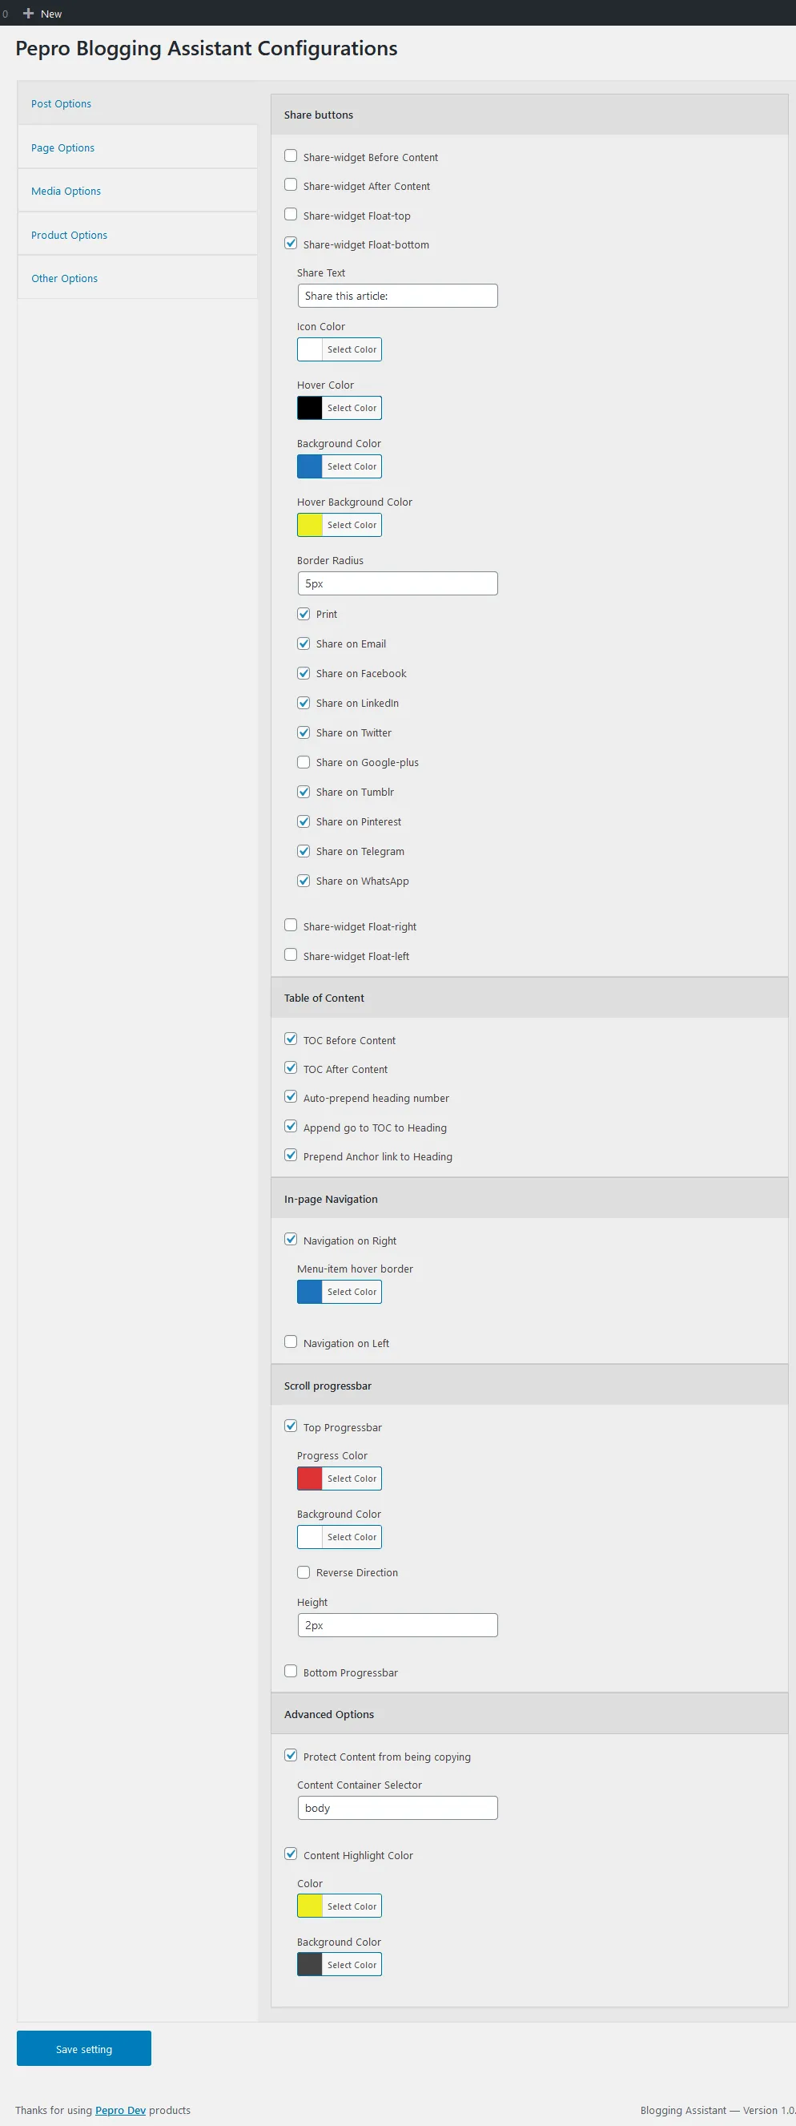Enable Navigation on Left
The image size is (796, 2126).
pyautogui.click(x=291, y=1342)
